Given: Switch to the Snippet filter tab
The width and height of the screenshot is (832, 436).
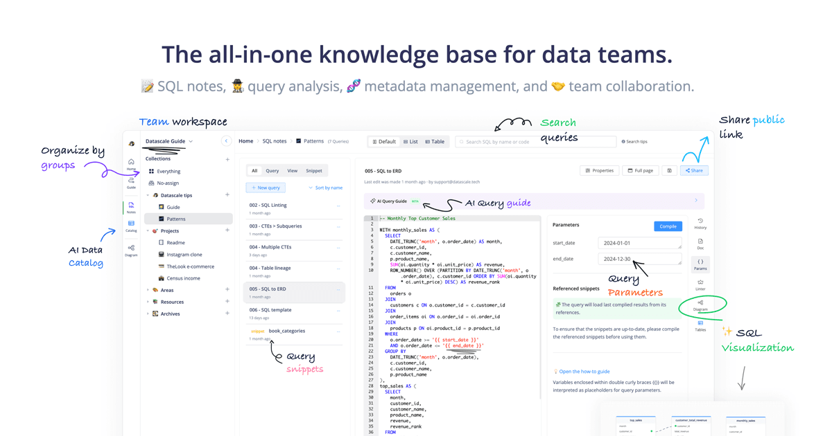Looking at the screenshot, I should click(313, 170).
